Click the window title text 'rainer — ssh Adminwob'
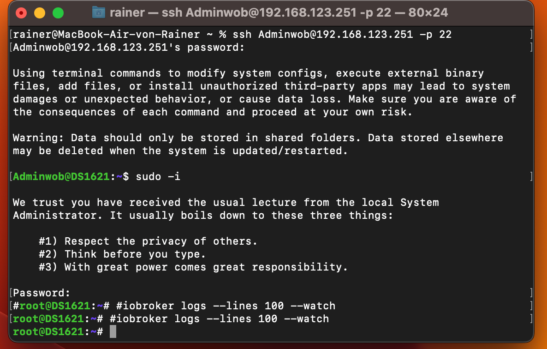547x349 pixels. (x=279, y=12)
